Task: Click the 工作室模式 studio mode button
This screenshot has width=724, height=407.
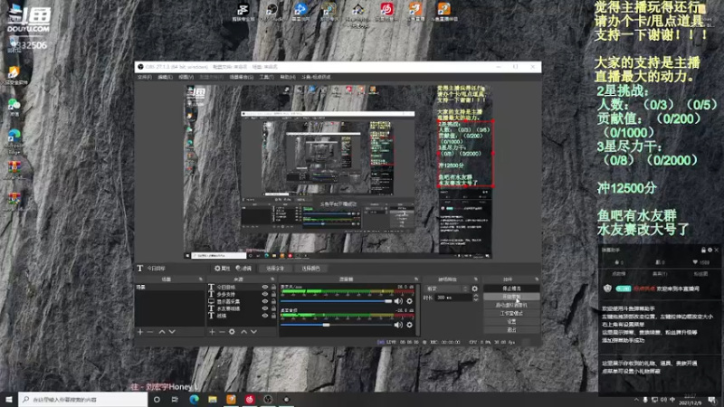Action: [x=511, y=313]
